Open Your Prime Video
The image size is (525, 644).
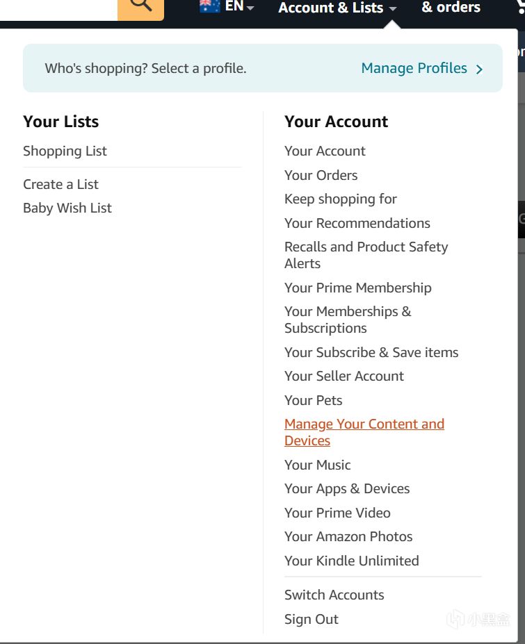(x=337, y=513)
